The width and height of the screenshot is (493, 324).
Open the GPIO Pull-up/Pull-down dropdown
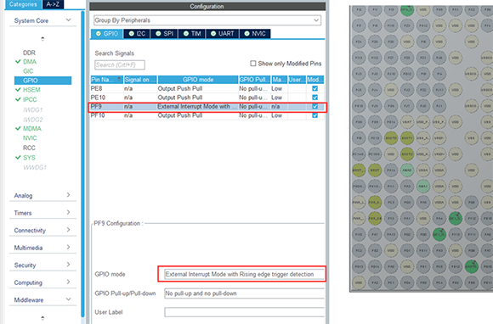(244, 293)
